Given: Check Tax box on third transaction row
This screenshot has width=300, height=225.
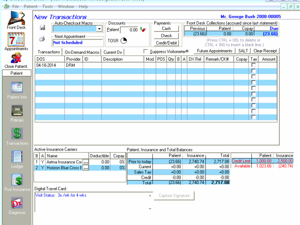Looking at the screenshot, I should 254,77.
